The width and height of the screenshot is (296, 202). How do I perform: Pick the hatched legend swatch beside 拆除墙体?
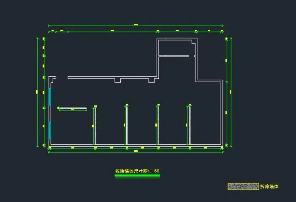[x=243, y=186]
